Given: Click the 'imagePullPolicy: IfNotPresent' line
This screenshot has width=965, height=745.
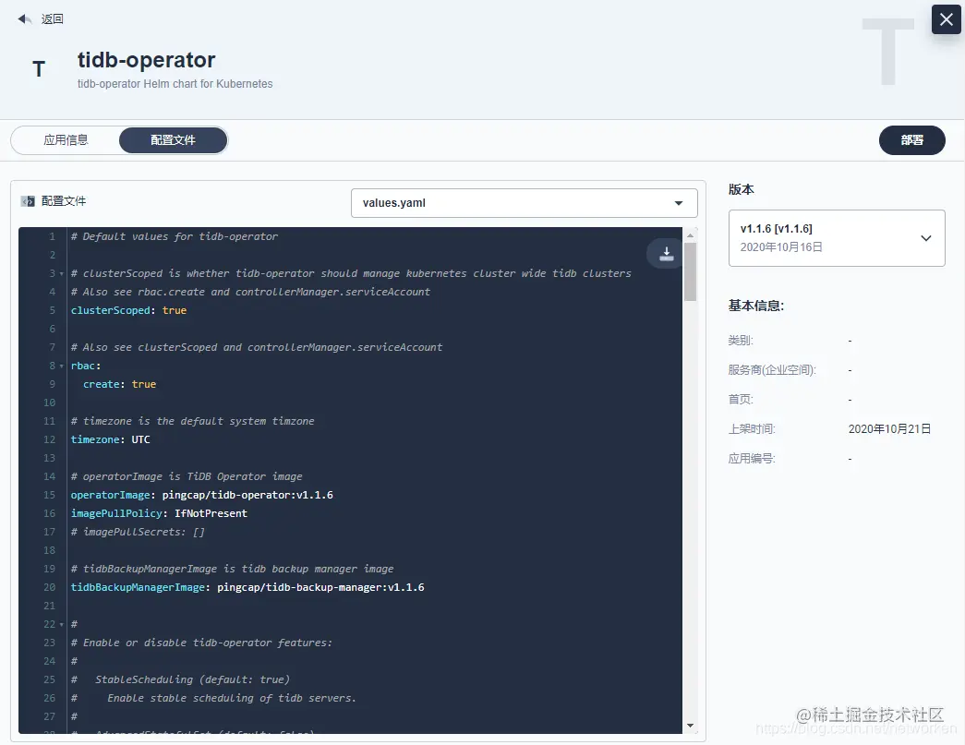Looking at the screenshot, I should (x=159, y=513).
